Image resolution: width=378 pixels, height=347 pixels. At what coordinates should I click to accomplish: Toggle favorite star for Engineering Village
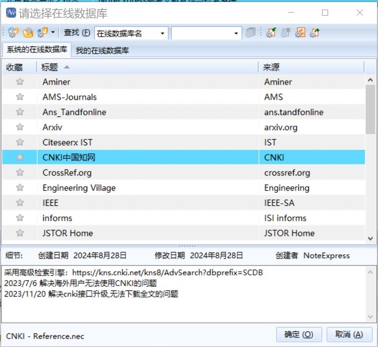[20, 188]
